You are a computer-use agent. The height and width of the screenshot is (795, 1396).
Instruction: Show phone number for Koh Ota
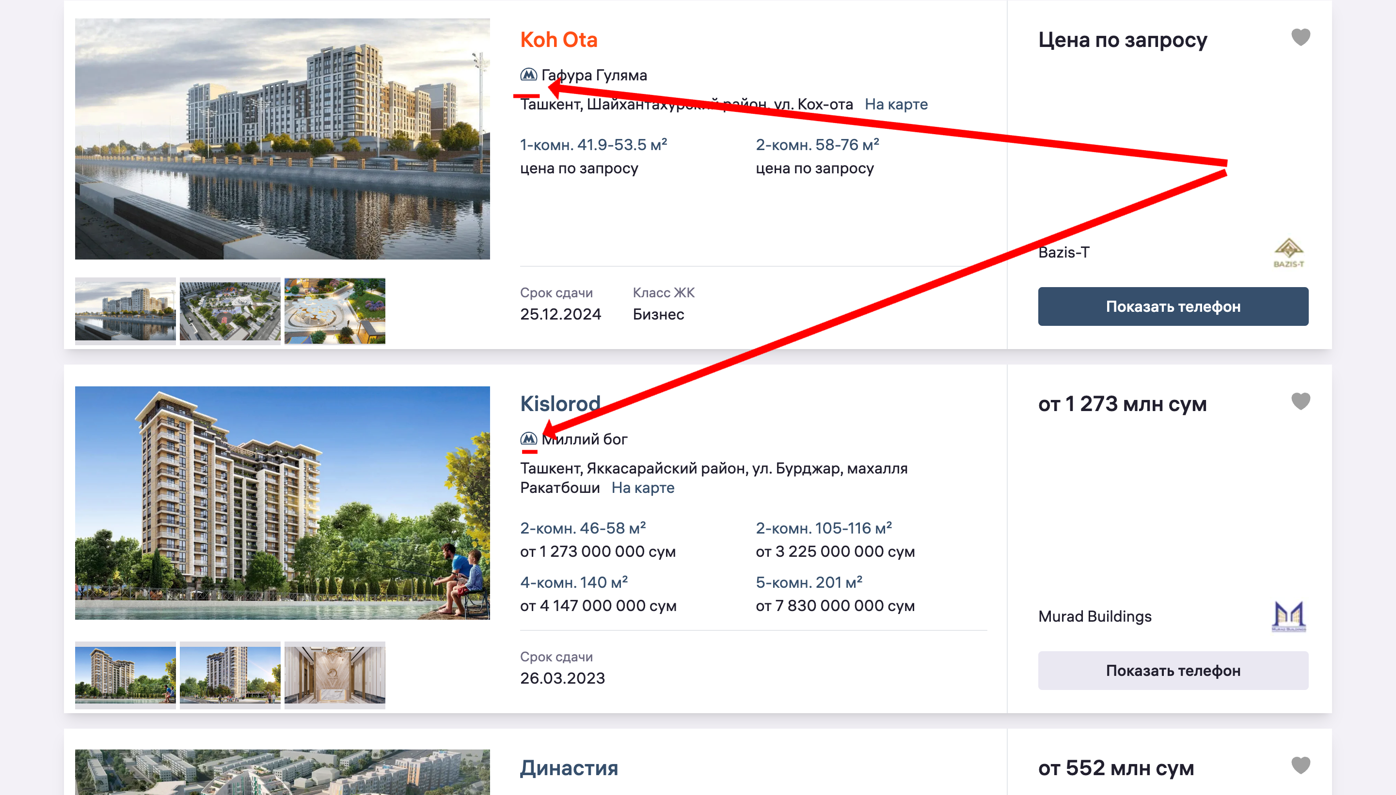1173,306
